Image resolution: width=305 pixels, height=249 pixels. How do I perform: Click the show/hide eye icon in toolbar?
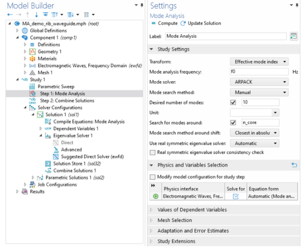[x=46, y=14]
